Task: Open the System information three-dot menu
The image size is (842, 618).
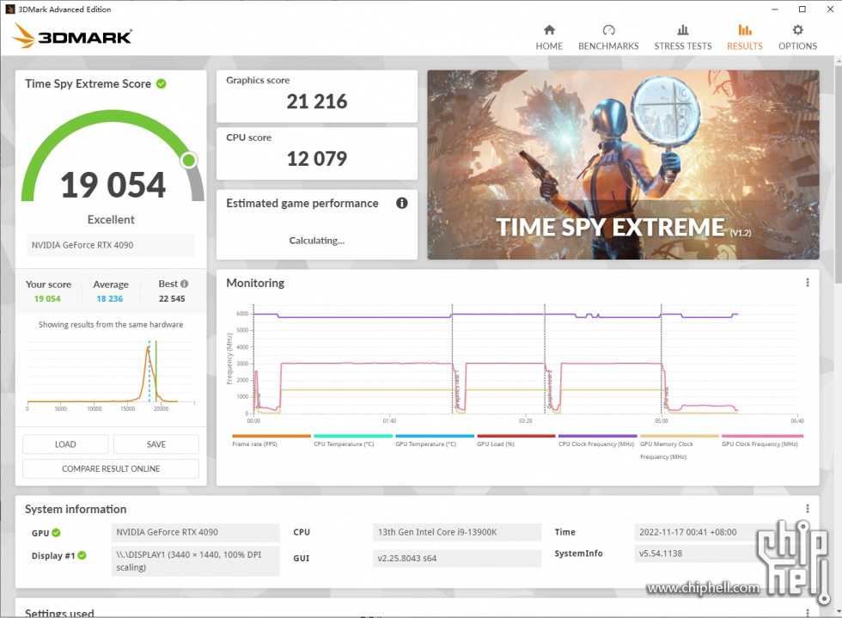Action: coord(807,508)
